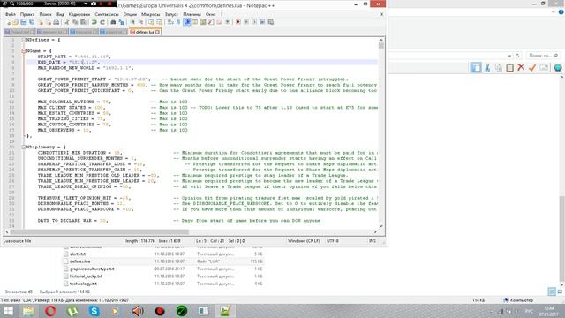Click the New file icon in Notepad++ toolbar
Image resolution: width=565 pixels, height=318 pixels.
[8, 22]
